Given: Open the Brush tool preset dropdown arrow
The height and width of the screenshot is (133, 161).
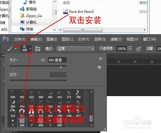Looking at the screenshot, I should [x=16, y=49].
